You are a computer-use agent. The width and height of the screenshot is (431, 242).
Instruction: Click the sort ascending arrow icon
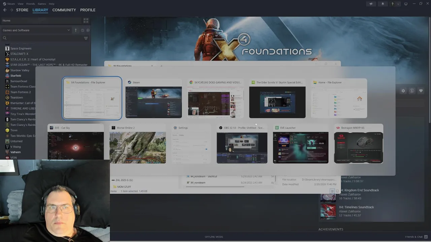(76, 30)
